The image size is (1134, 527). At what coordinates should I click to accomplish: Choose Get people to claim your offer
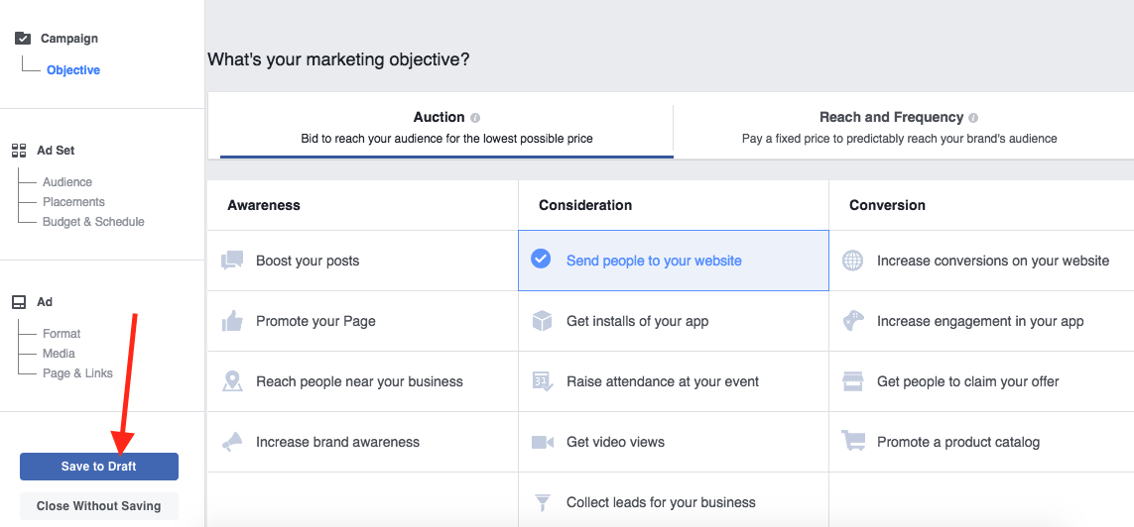[x=967, y=381]
